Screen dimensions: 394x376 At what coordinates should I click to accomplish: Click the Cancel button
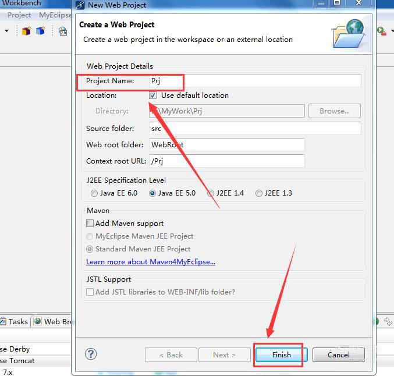point(339,354)
